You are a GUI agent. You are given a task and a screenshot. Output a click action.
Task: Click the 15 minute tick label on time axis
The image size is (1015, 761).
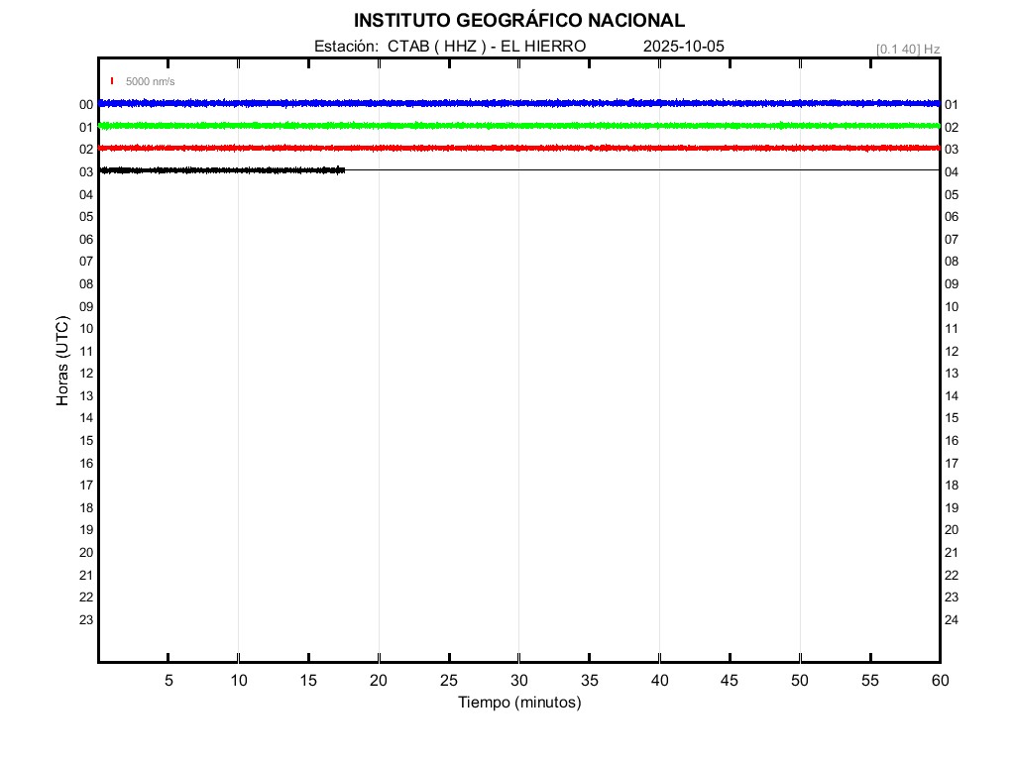(308, 681)
